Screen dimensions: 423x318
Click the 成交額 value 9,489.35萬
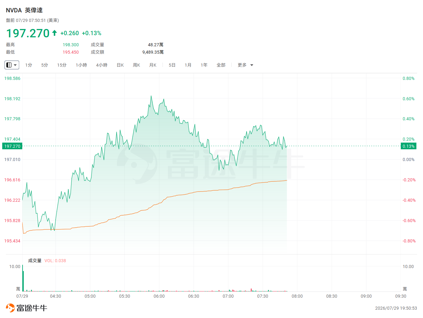(x=153, y=52)
